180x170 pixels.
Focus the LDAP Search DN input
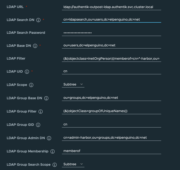tap(111, 19)
